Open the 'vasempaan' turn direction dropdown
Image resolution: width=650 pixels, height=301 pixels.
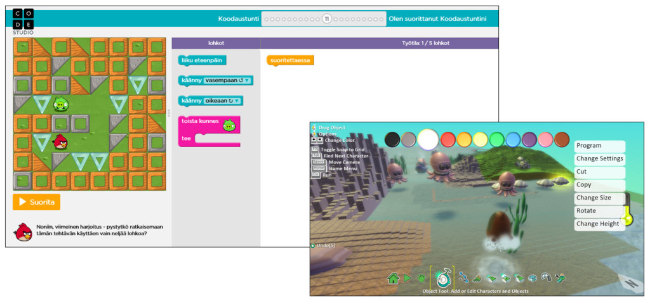pyautogui.click(x=229, y=80)
